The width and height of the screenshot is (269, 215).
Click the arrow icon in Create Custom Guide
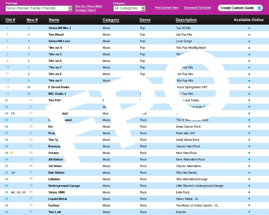[x=259, y=8]
